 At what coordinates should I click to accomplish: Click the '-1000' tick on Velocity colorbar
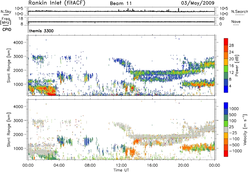[x=236, y=151]
